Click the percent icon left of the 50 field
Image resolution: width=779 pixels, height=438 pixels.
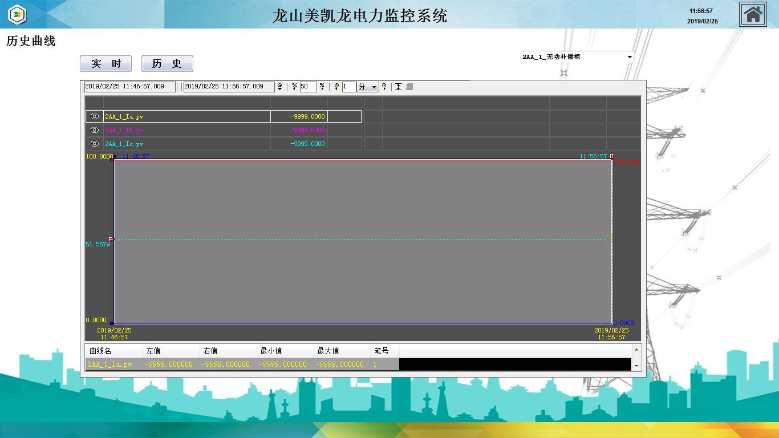[x=294, y=87]
